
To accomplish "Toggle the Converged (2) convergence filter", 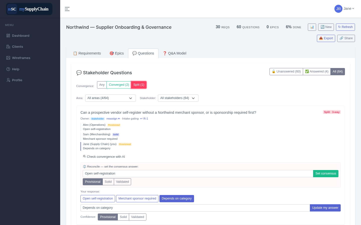I will click(x=119, y=85).
